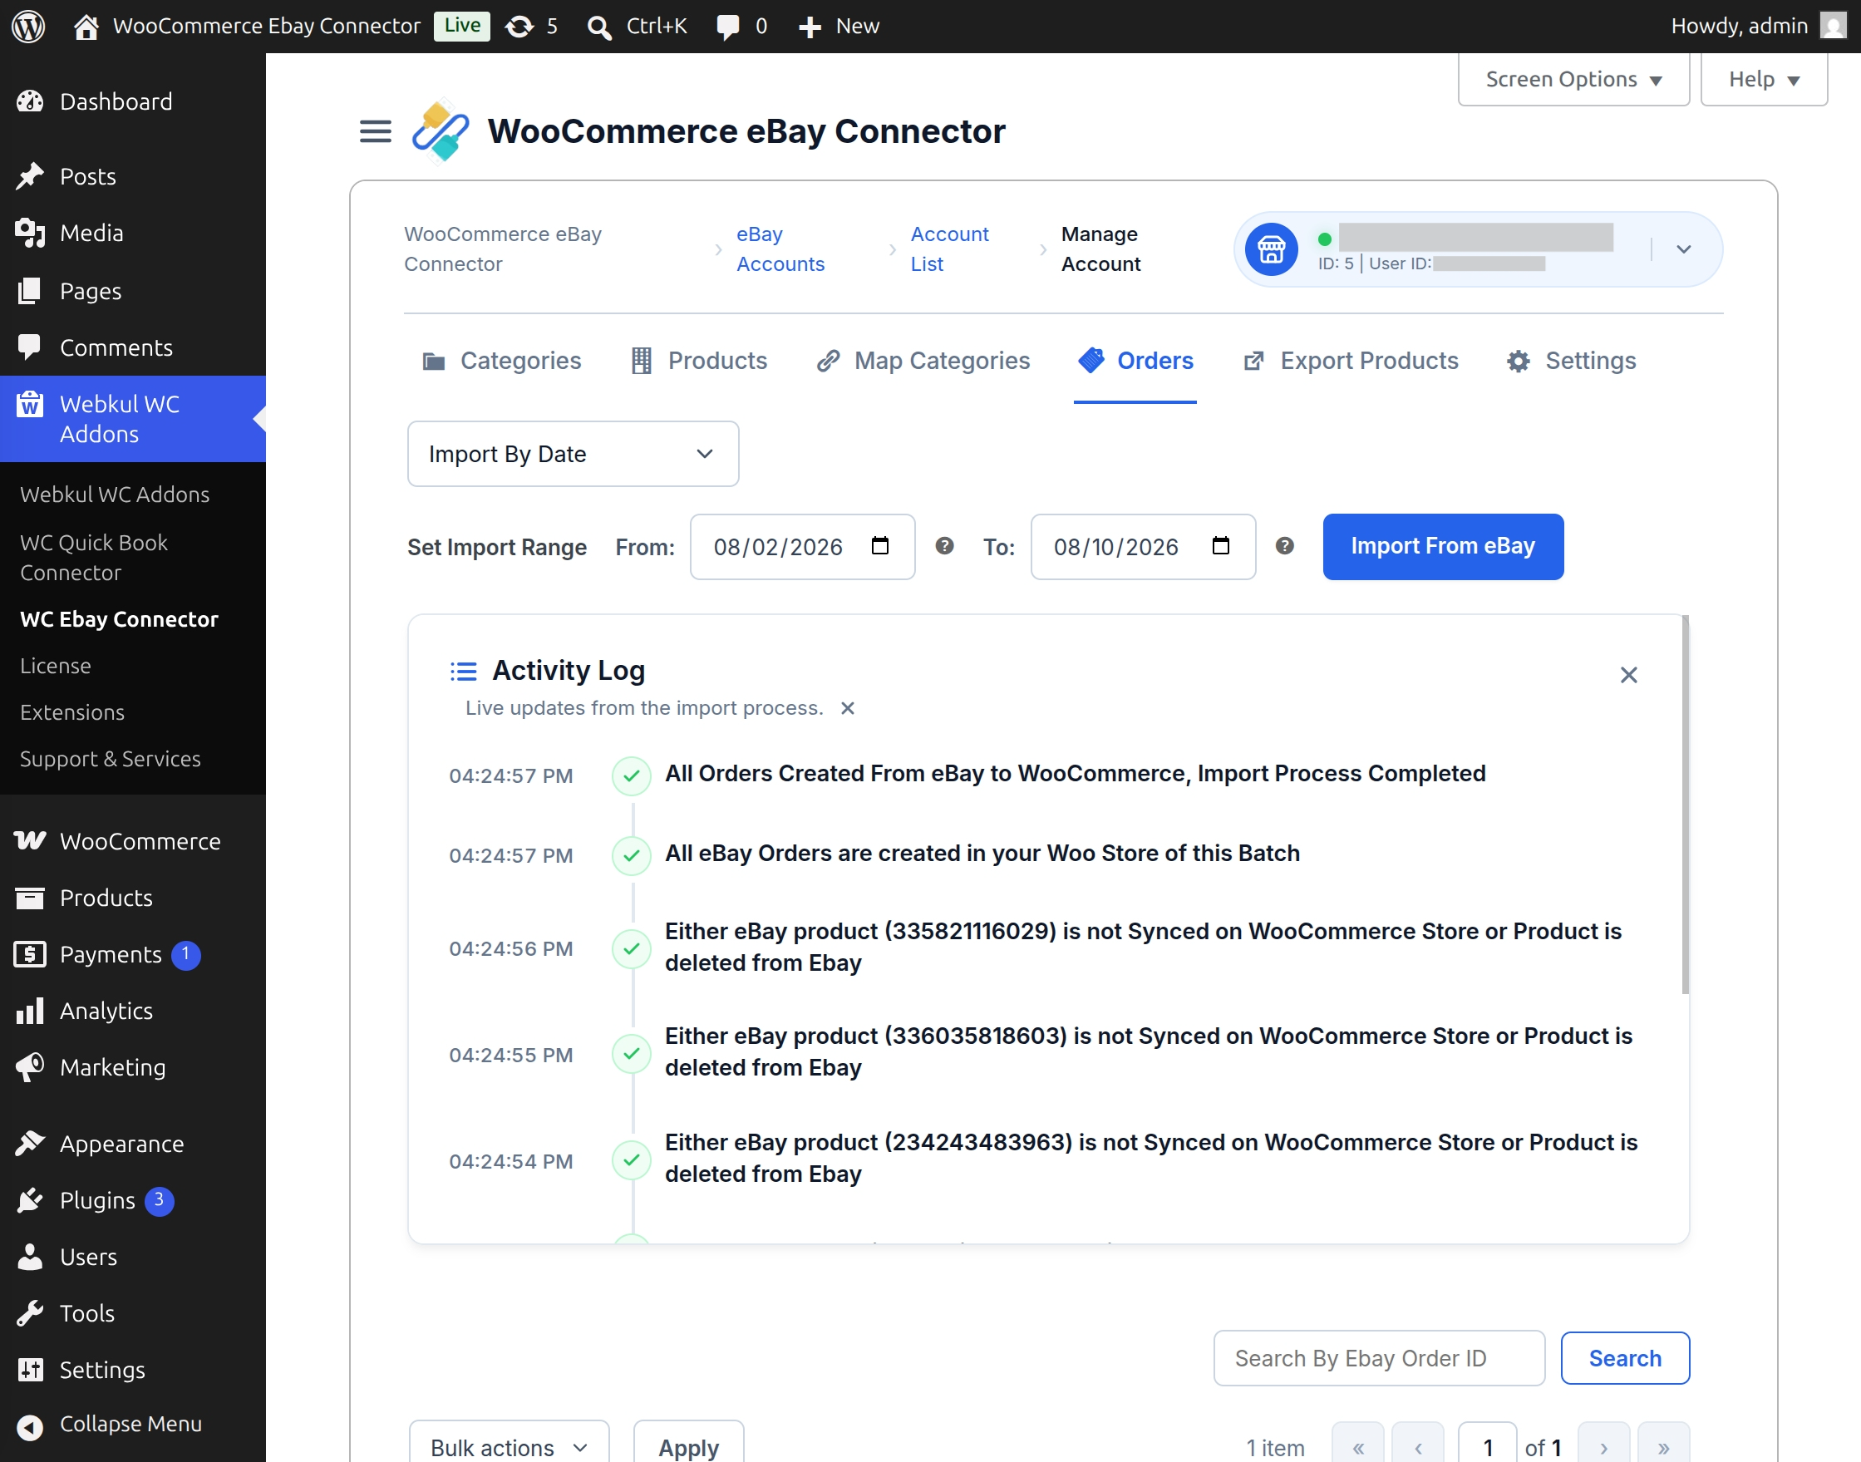Click the WooCommerce sidebar logo icon
1861x1462 pixels.
tap(30, 840)
